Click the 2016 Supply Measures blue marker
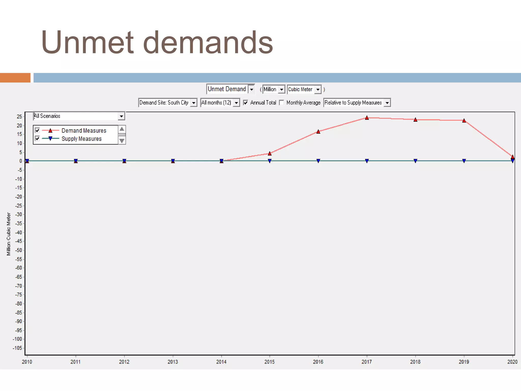This screenshot has width=521, height=391. pyautogui.click(x=318, y=161)
